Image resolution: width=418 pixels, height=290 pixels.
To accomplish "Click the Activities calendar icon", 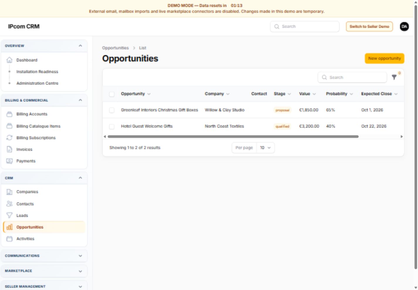I will tap(9, 239).
